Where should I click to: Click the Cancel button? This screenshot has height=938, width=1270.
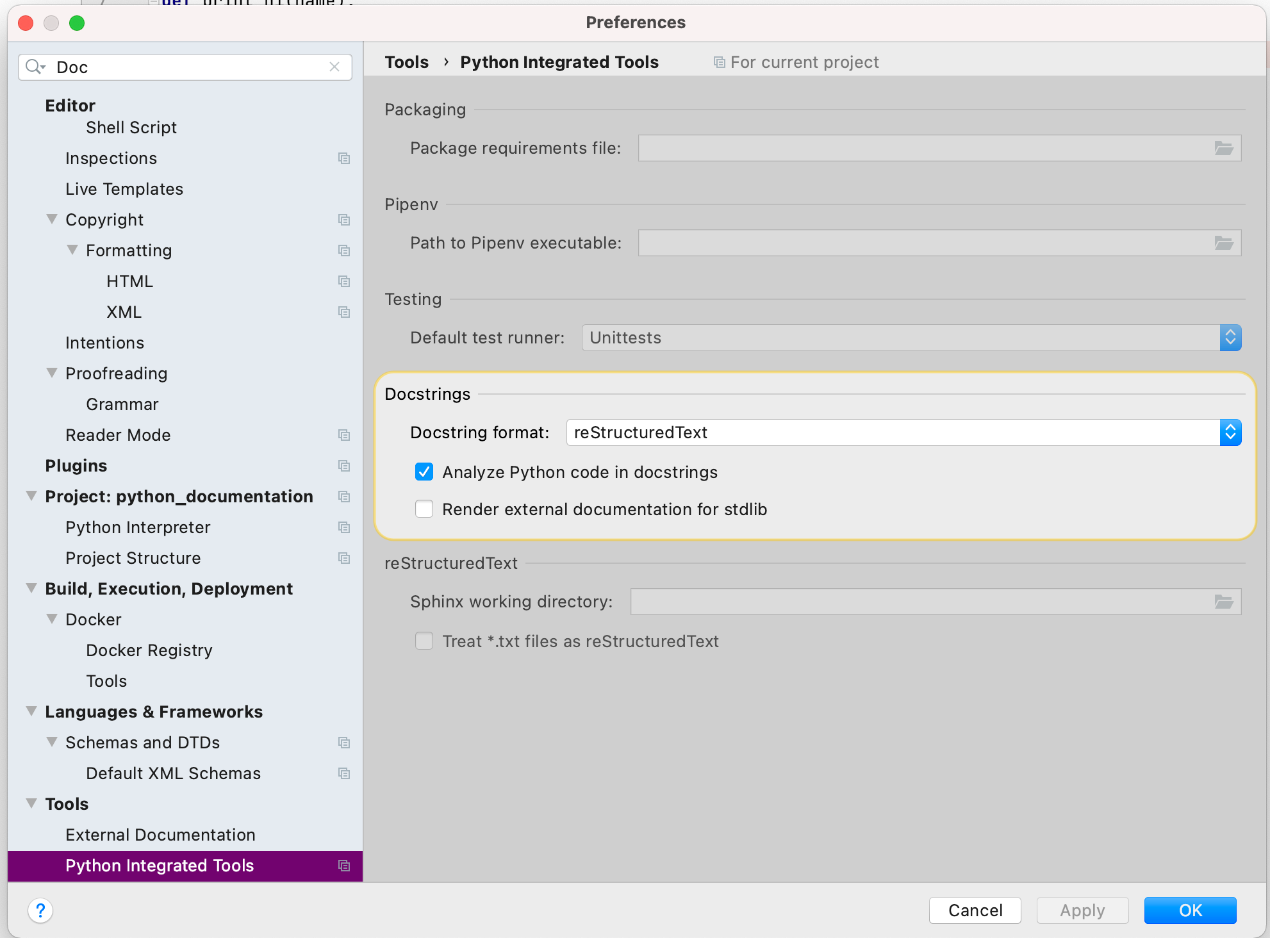tap(975, 910)
